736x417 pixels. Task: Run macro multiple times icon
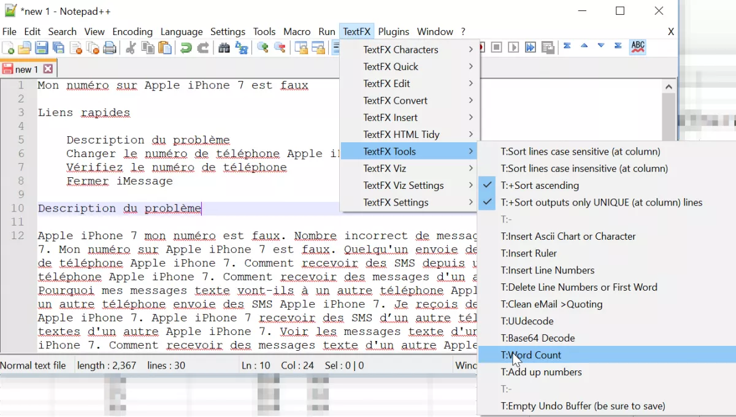[x=531, y=47]
